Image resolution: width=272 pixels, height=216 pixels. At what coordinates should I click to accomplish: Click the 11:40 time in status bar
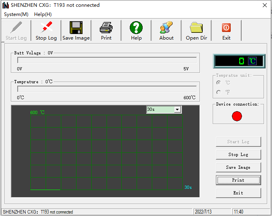point(238,212)
